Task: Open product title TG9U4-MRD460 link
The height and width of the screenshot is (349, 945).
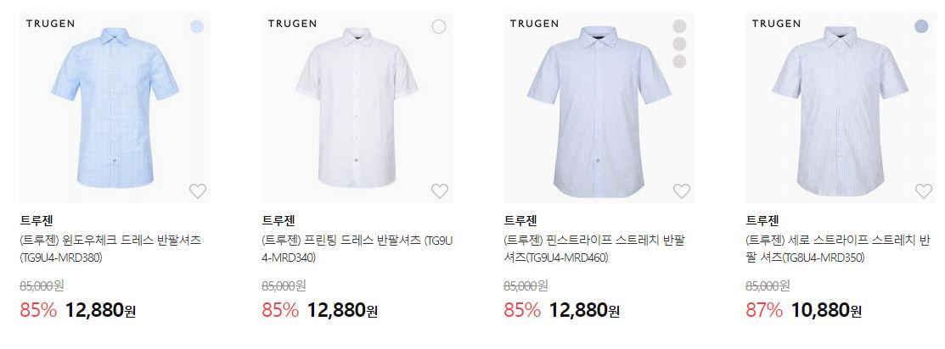Action: point(593,249)
